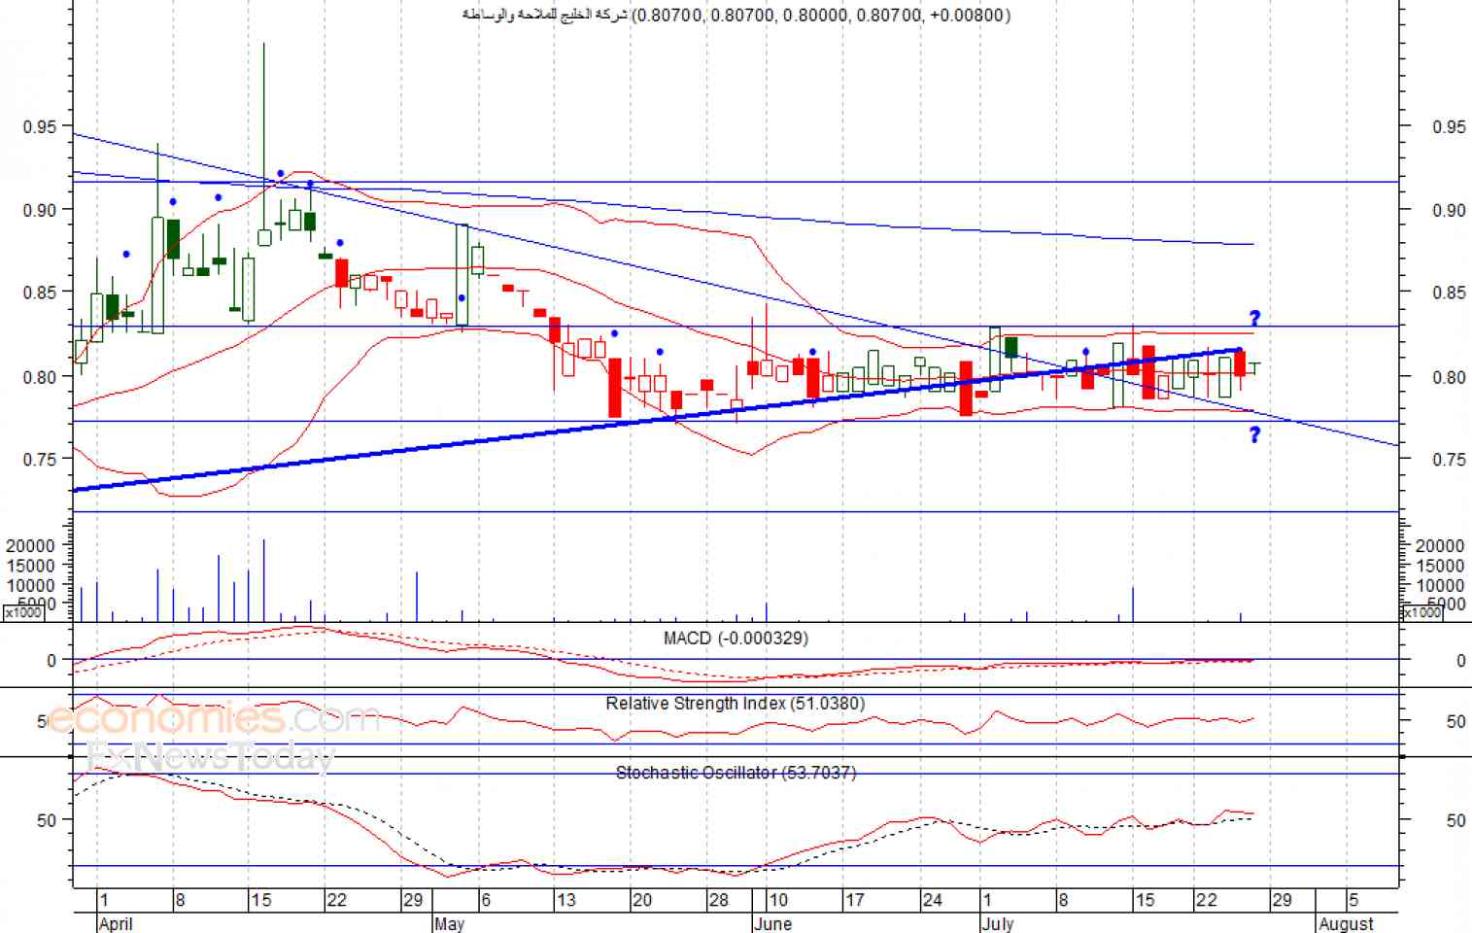1472x933 pixels.
Task: Click 20000 on the left volume axis
Action: pos(30,546)
